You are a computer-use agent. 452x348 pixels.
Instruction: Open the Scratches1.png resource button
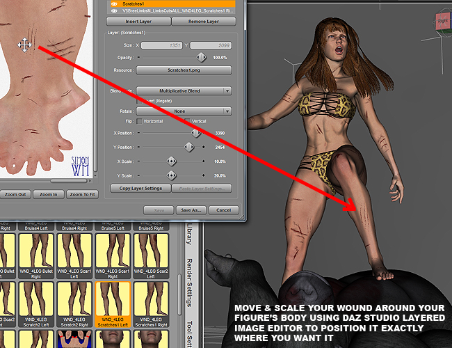[184, 70]
